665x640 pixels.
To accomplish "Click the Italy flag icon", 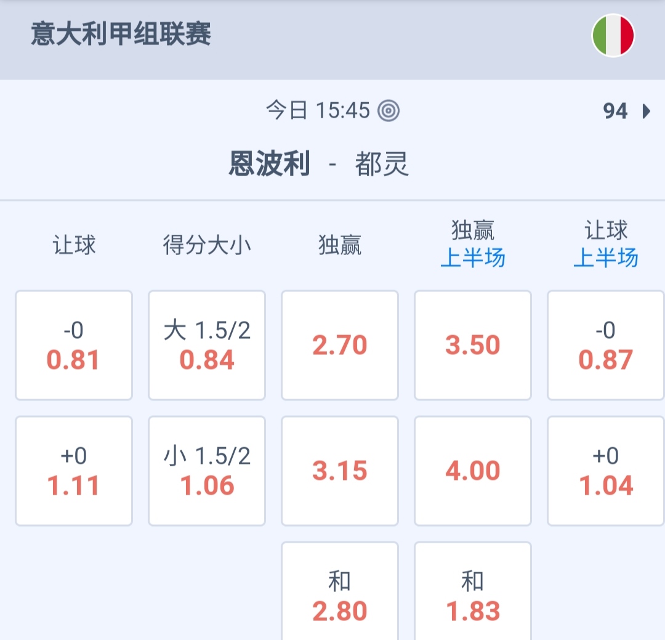I will point(613,36).
